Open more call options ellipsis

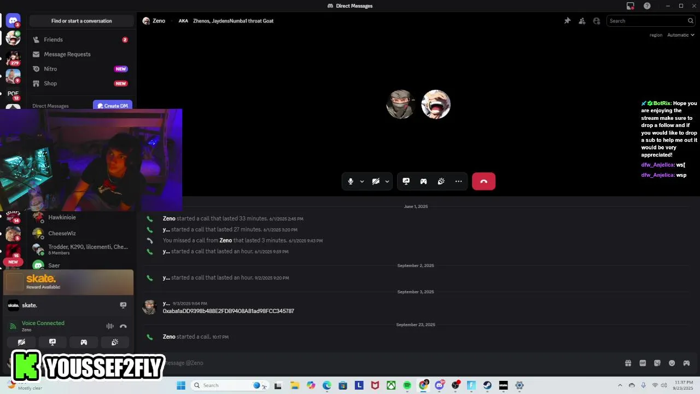[458, 182]
